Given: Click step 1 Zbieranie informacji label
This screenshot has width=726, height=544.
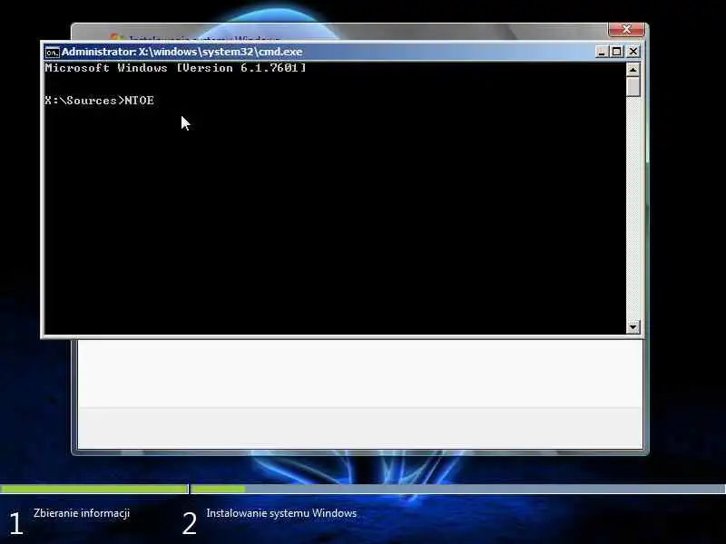Looking at the screenshot, I should coord(82,513).
